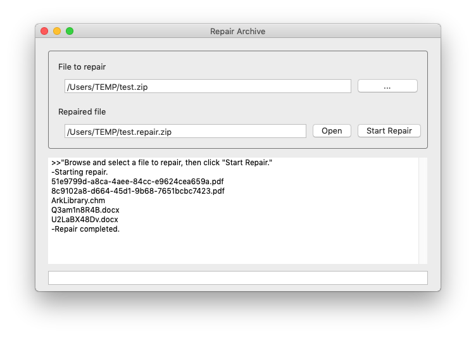Image resolution: width=476 pixels, height=338 pixels.
Task: Select the 8c9102a8 PDF entry in the log
Action: click(137, 191)
